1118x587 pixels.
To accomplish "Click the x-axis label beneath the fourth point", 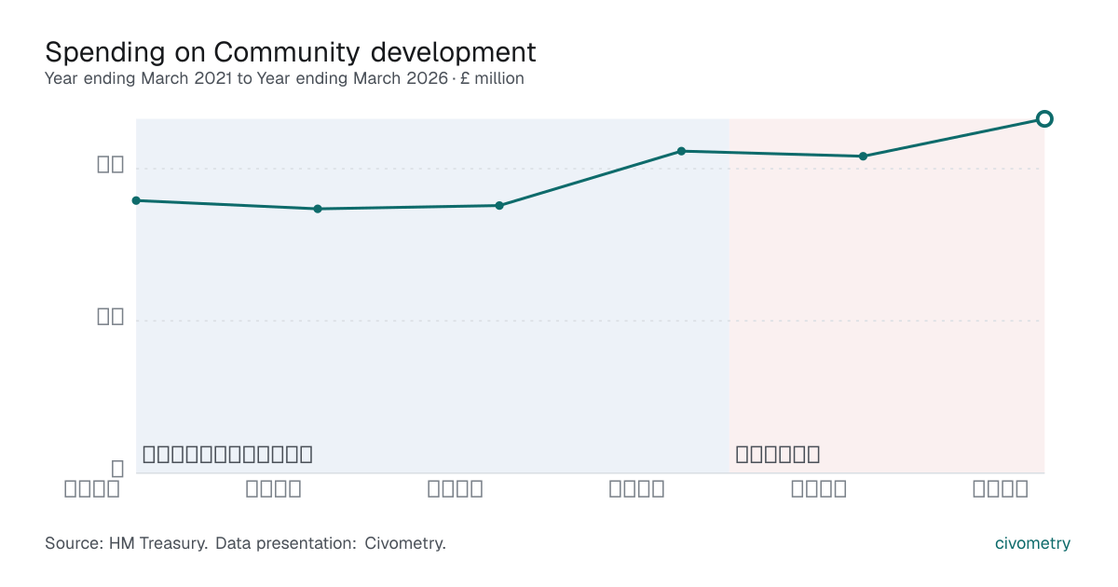I will [x=637, y=488].
